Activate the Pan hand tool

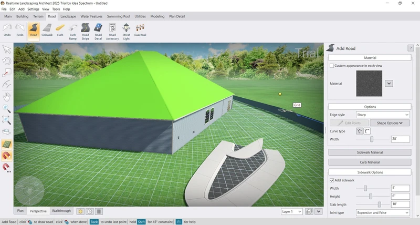7,97
